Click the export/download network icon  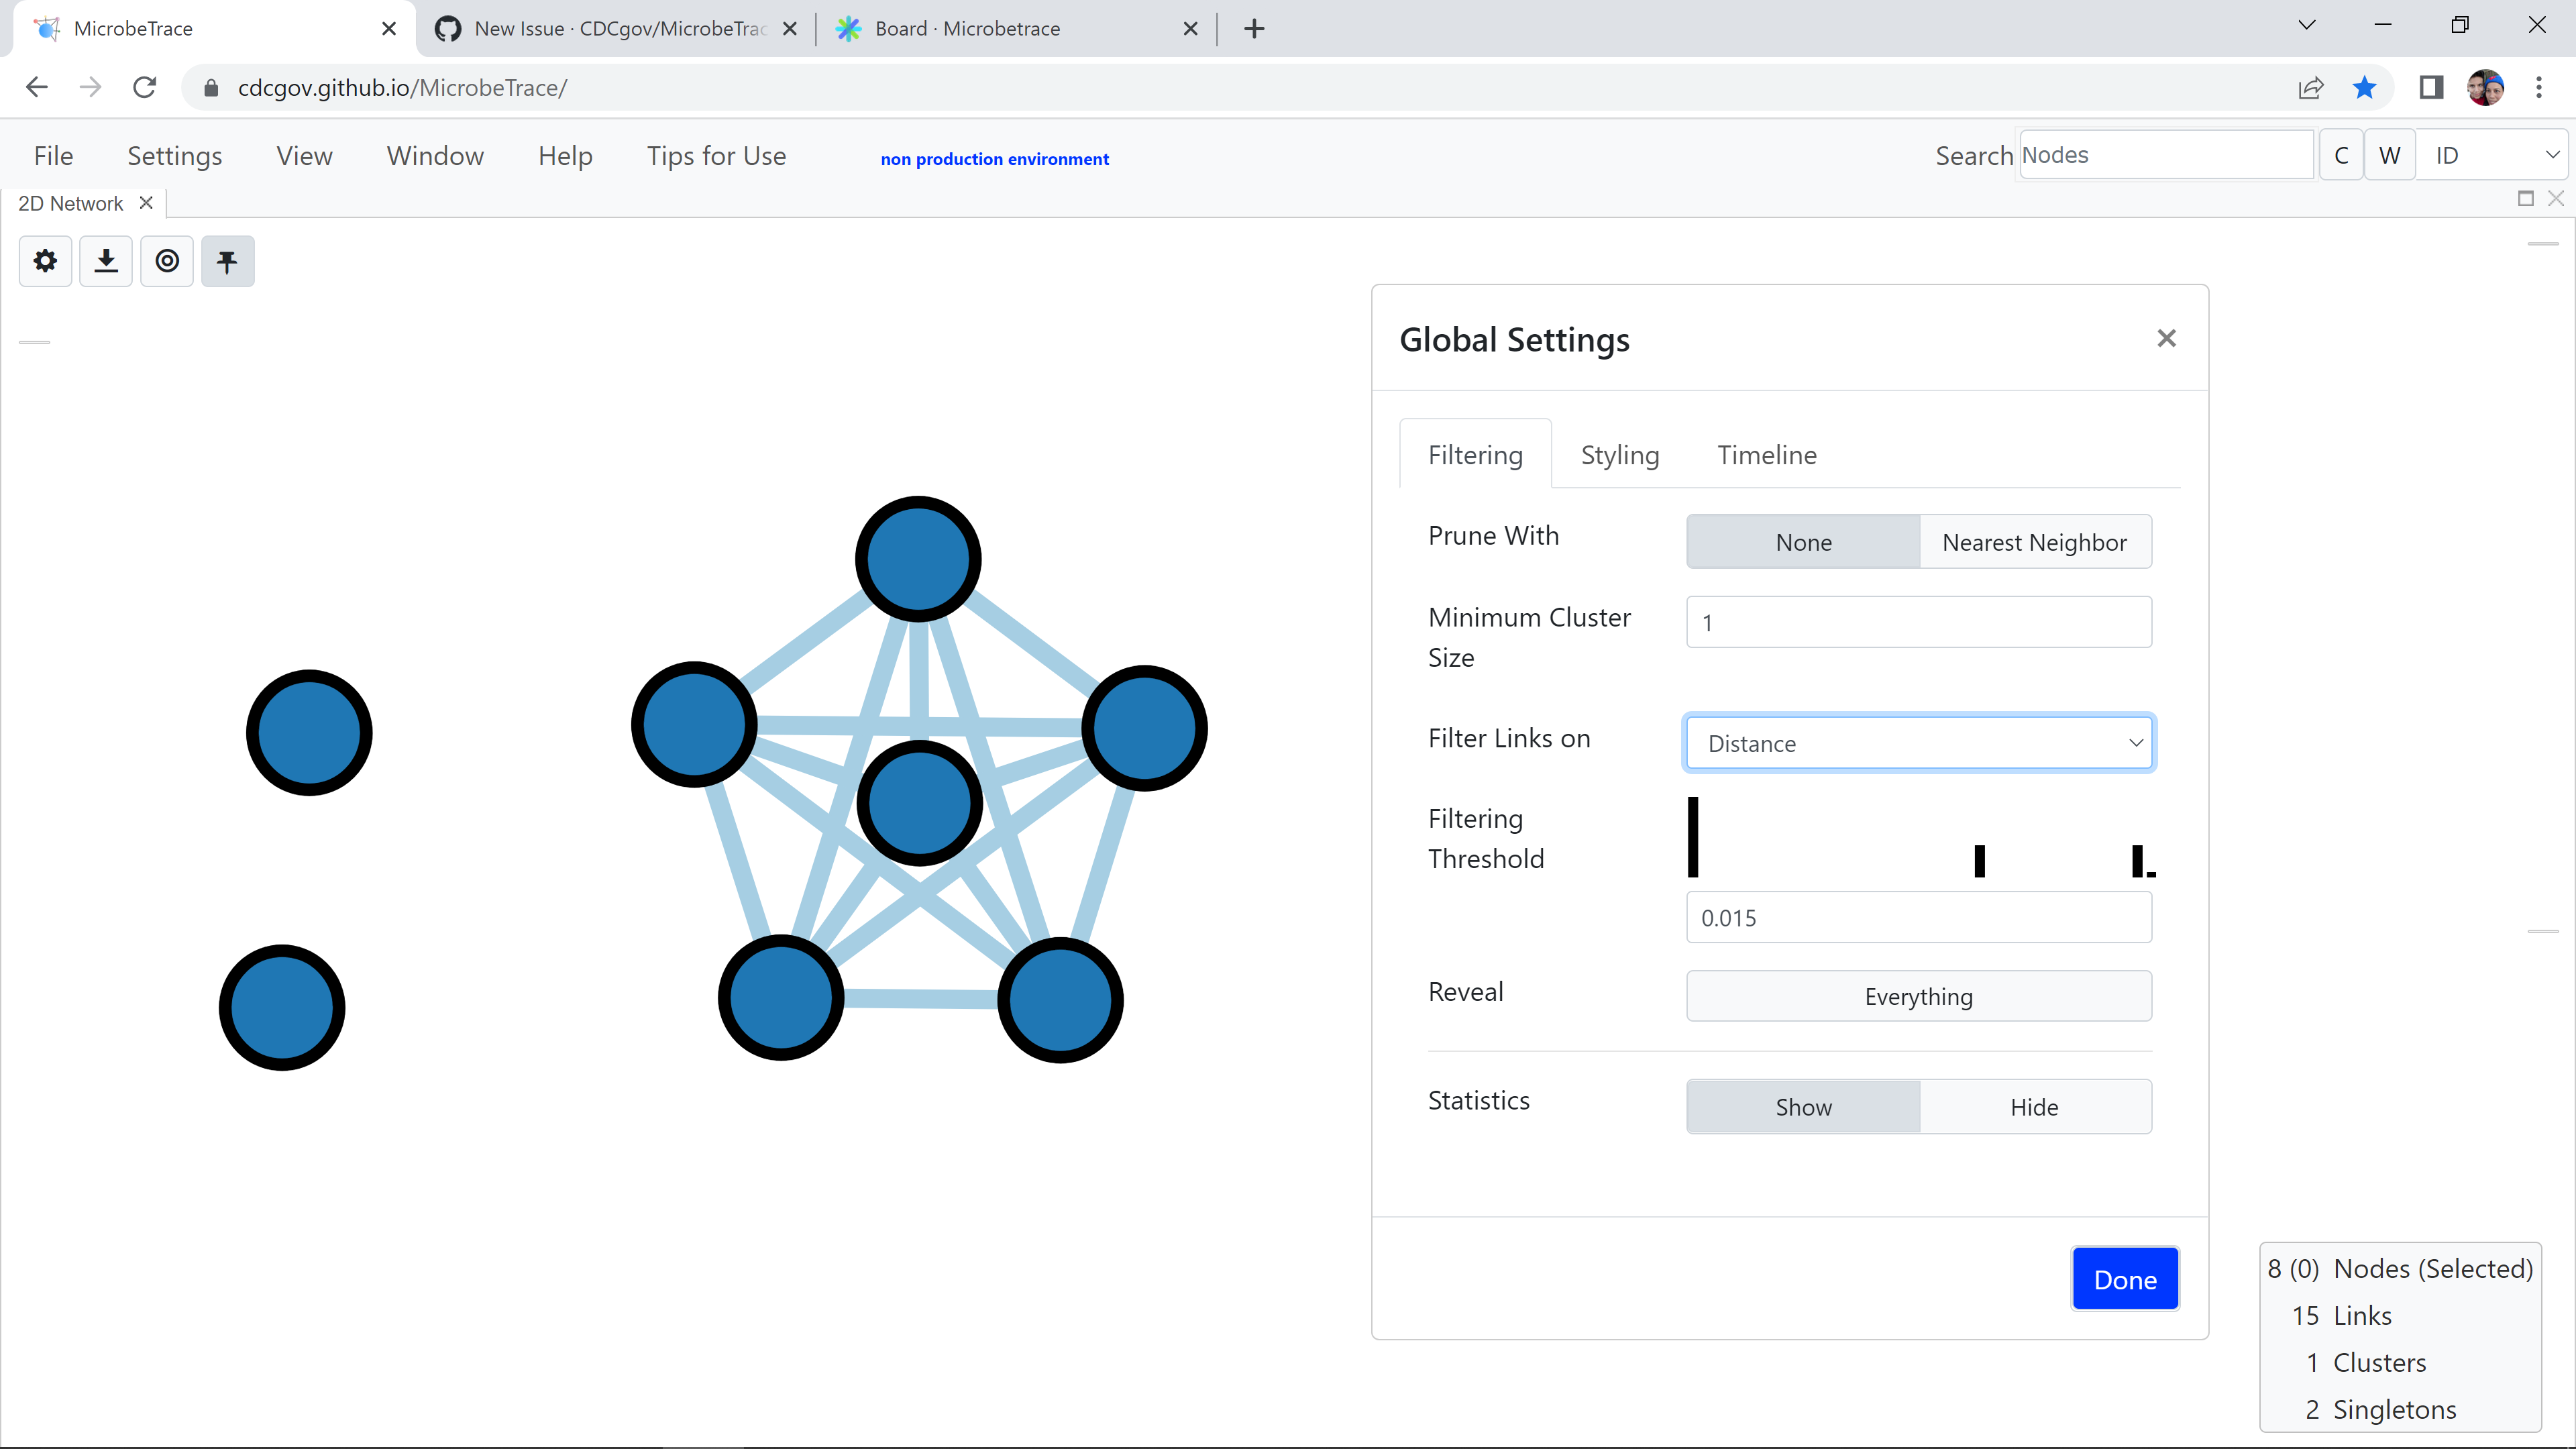point(106,261)
